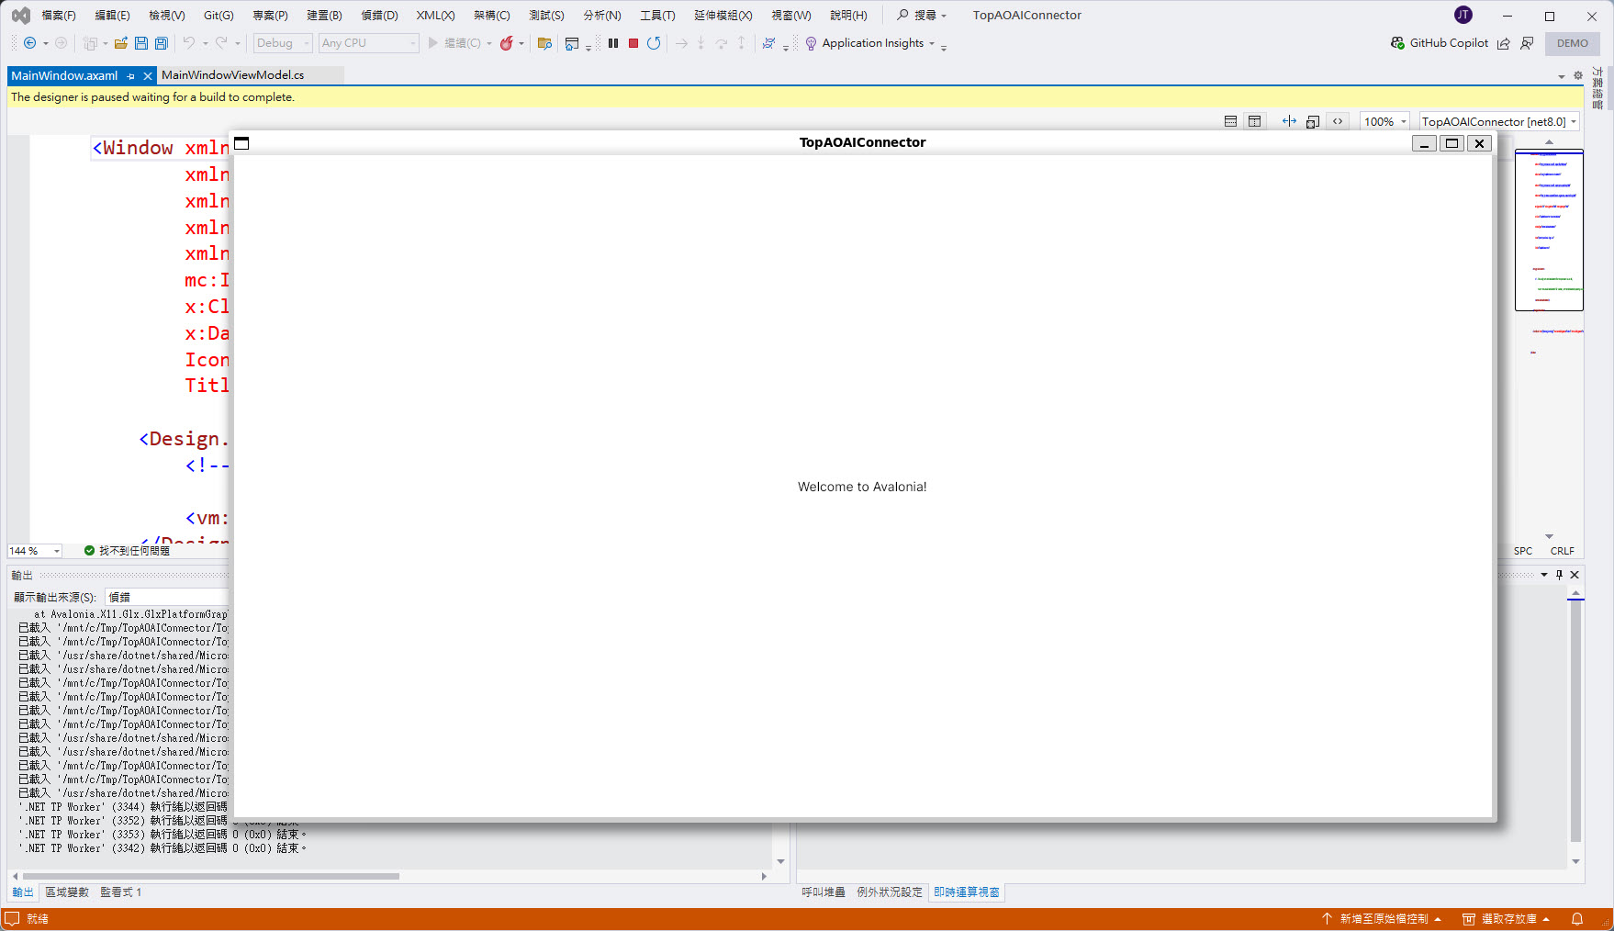Open the 100% designer zoom dropdown
Screen dimensions: 1614x931
click(x=1384, y=121)
